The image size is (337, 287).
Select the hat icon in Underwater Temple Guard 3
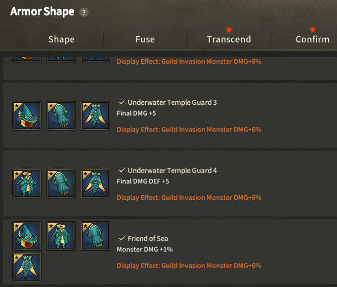(27, 116)
